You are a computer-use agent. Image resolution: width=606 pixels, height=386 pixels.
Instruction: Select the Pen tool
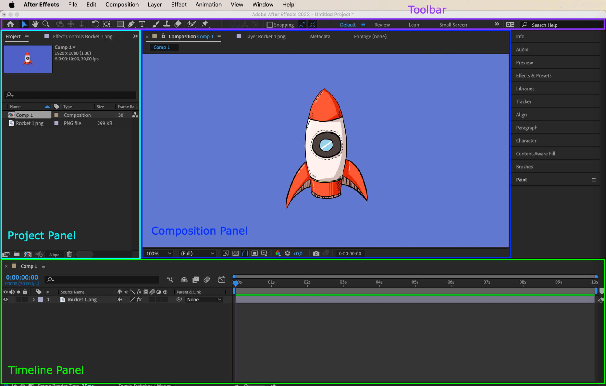pos(131,24)
